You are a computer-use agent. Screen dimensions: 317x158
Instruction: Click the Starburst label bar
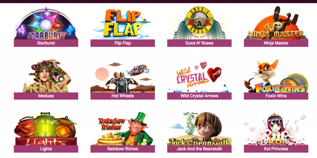click(x=46, y=43)
